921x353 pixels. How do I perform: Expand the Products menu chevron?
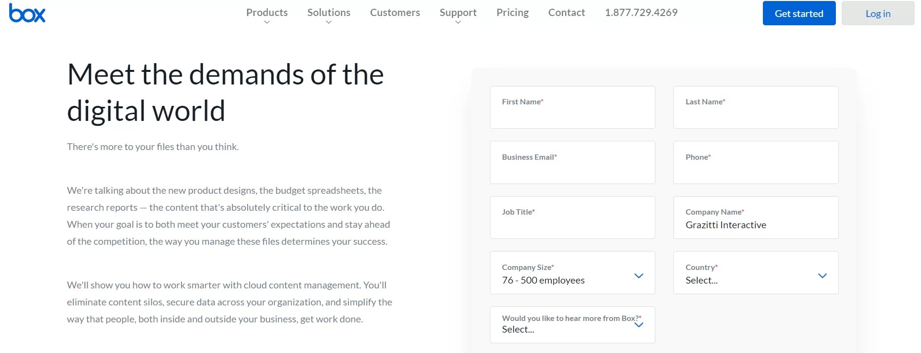pos(267,22)
